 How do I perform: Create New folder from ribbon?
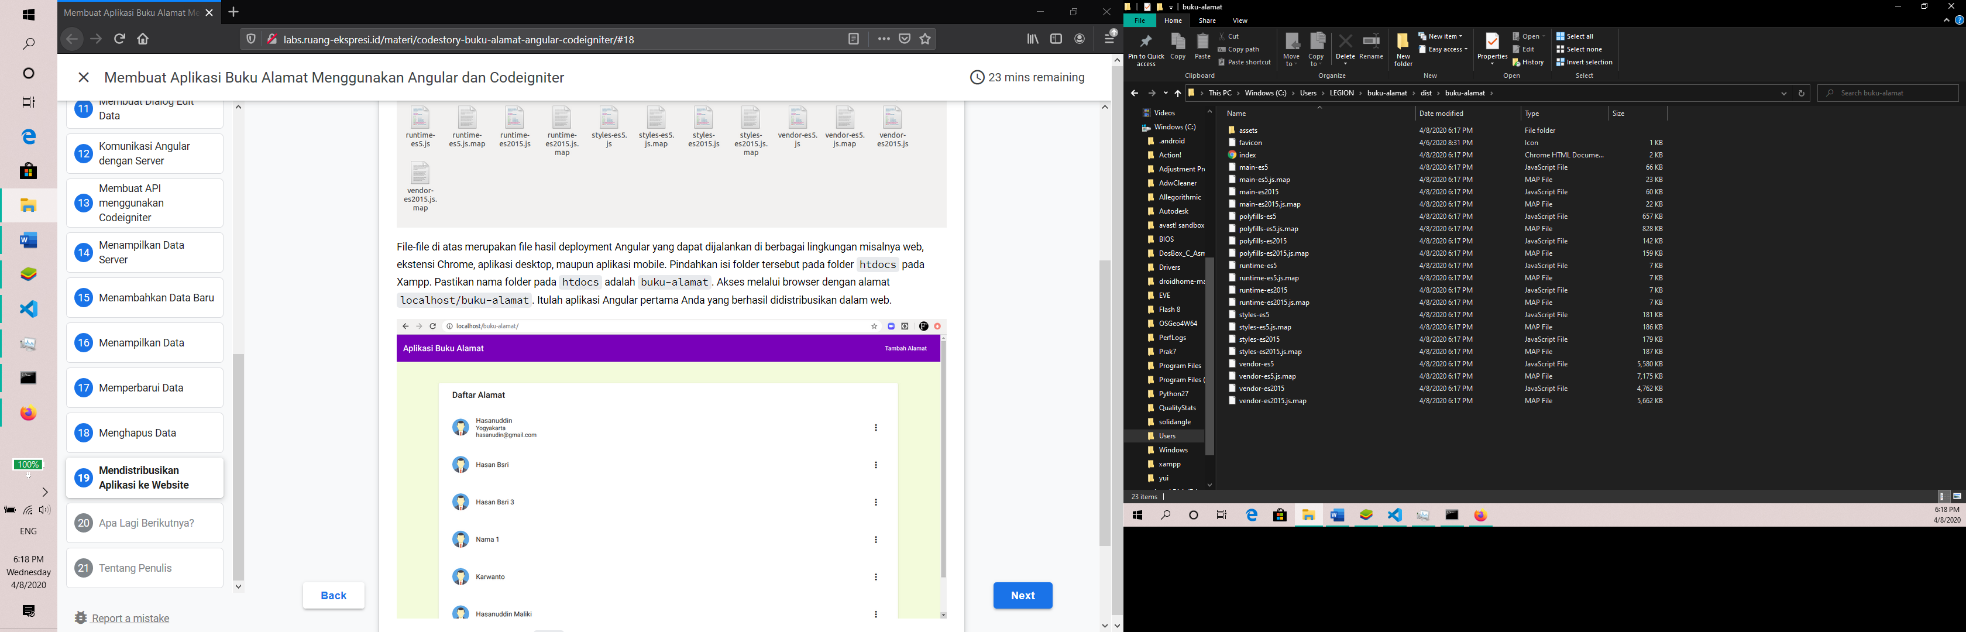tap(1403, 50)
